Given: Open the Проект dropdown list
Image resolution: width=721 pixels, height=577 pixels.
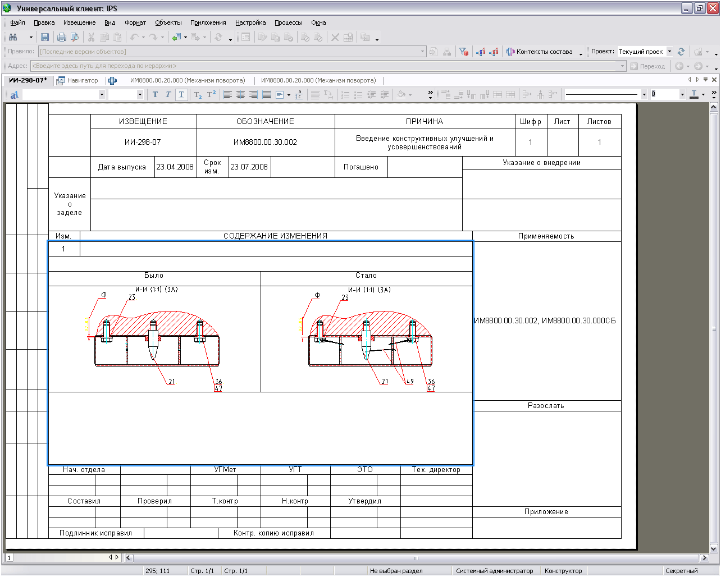Looking at the screenshot, I should (x=669, y=52).
